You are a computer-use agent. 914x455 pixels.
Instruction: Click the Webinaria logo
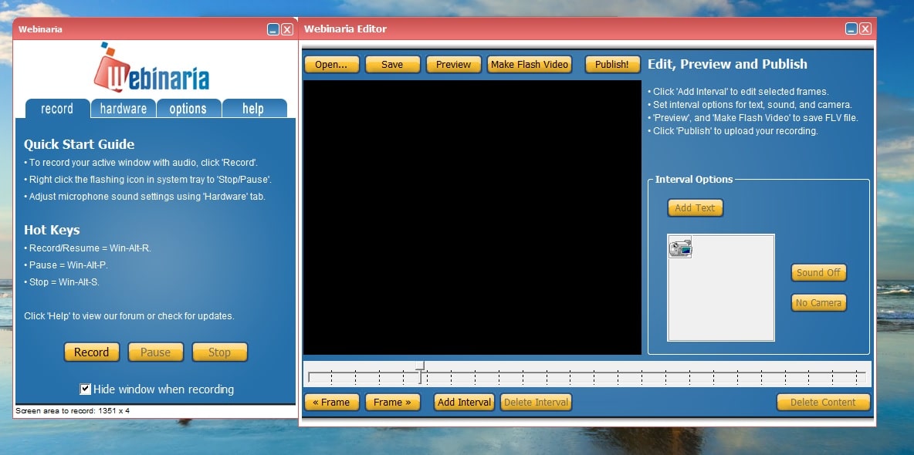point(151,68)
